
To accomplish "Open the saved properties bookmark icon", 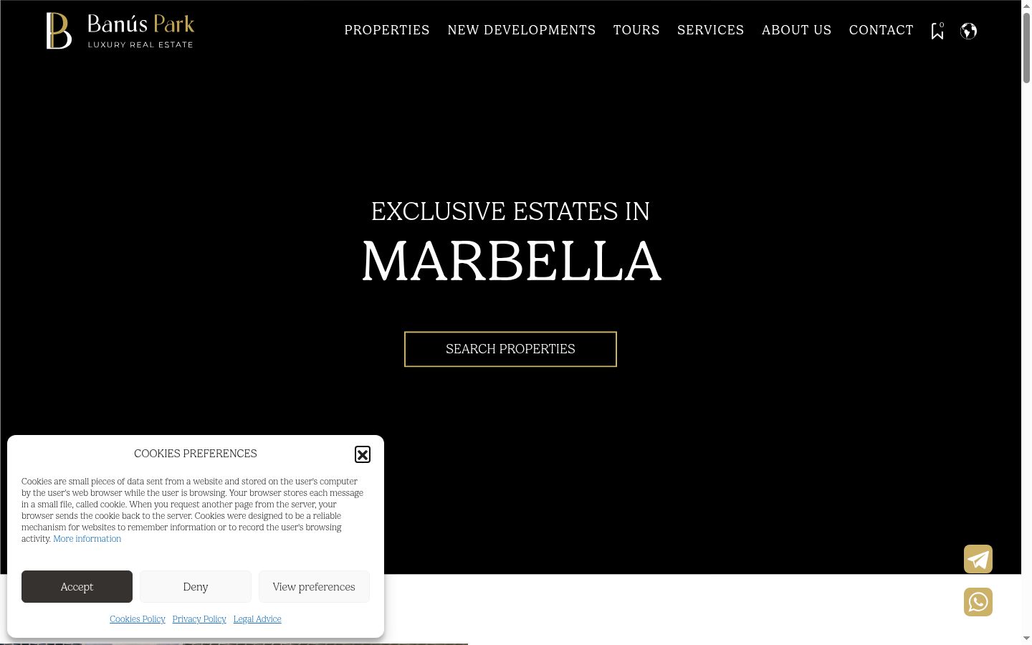I will pos(937,31).
